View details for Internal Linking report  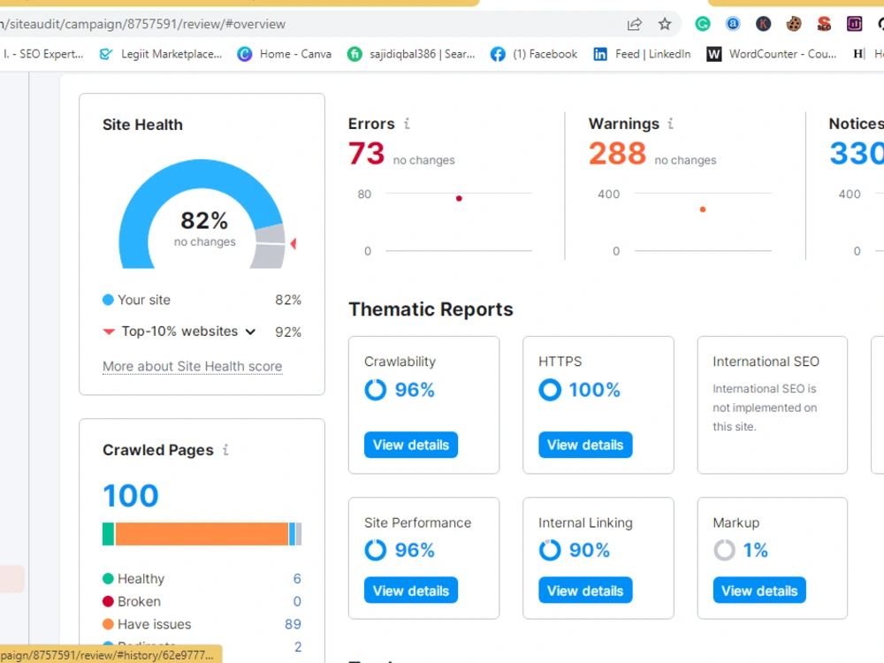tap(585, 591)
